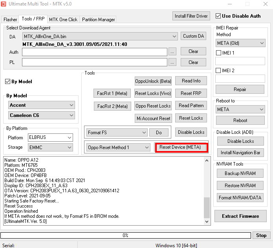Click the log scrollbar up arrow
Screen dimensions: 273x248
207,160
